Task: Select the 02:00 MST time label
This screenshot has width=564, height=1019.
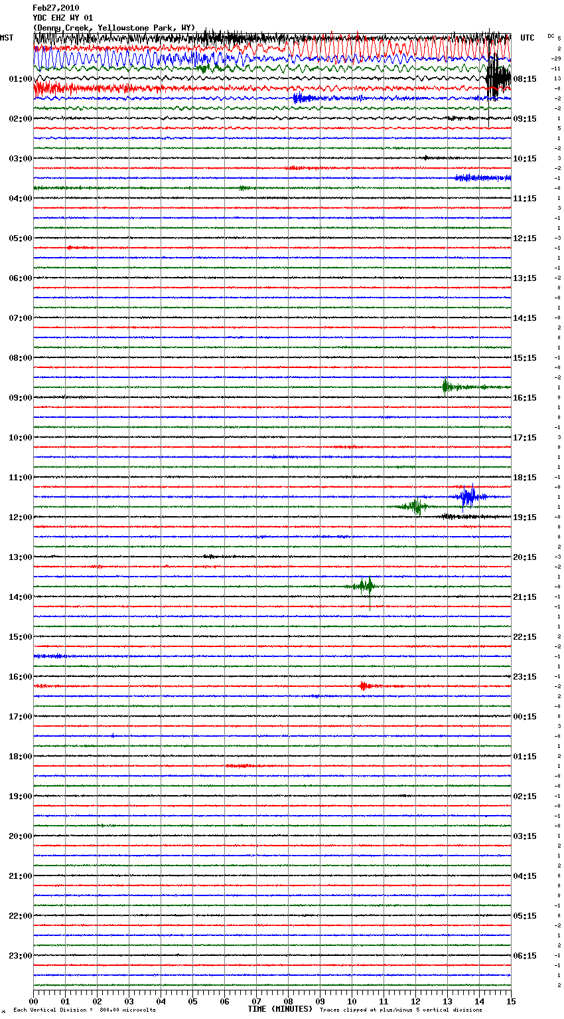Action: 21,119
